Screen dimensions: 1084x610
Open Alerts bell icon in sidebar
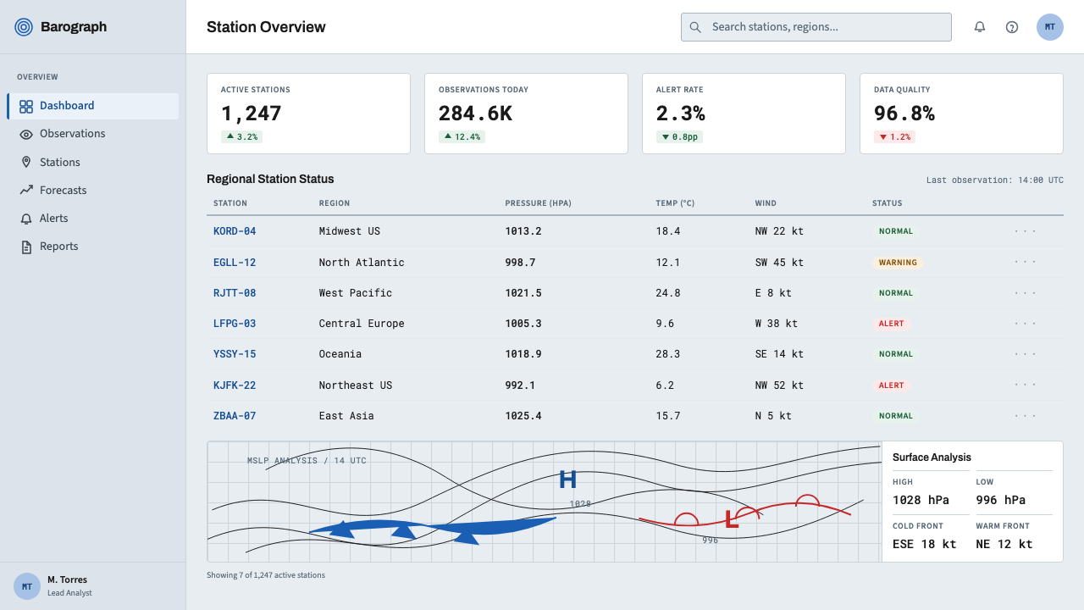tap(26, 219)
